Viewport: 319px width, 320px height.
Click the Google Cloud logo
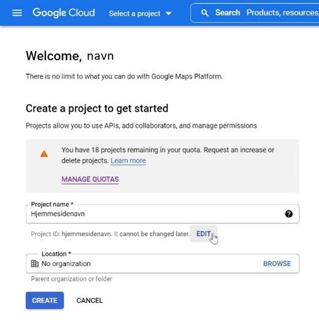[x=64, y=13]
